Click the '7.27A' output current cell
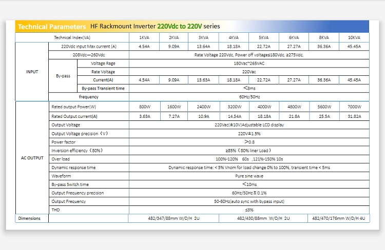385x250 pixels. pyautogui.click(x=174, y=116)
